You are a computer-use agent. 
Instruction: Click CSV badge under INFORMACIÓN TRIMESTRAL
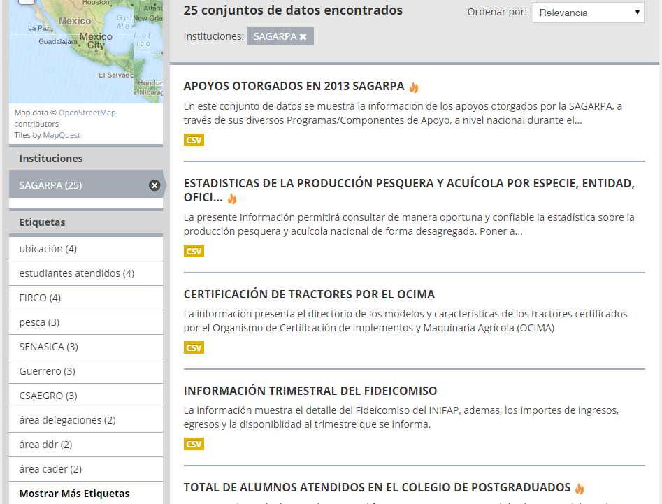tap(194, 444)
